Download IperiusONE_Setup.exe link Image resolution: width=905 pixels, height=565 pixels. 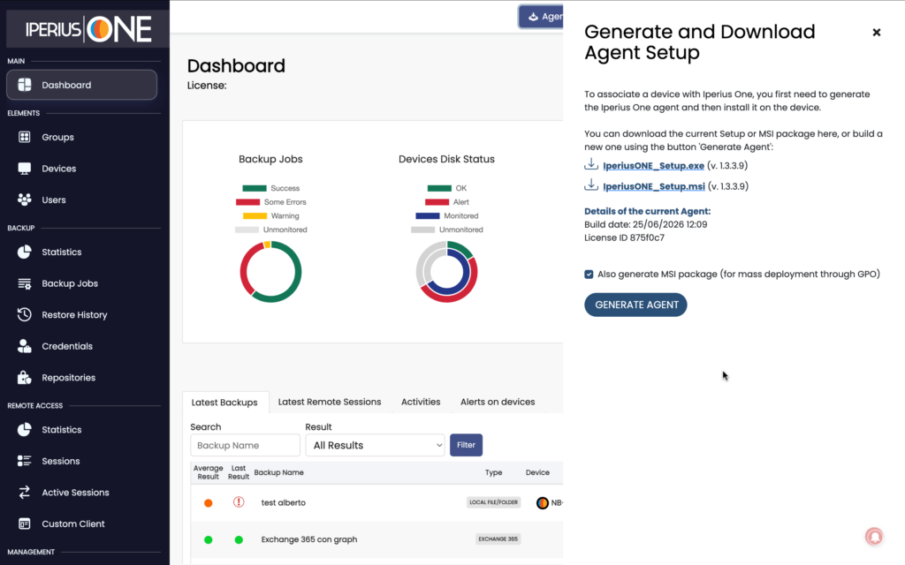[653, 165]
